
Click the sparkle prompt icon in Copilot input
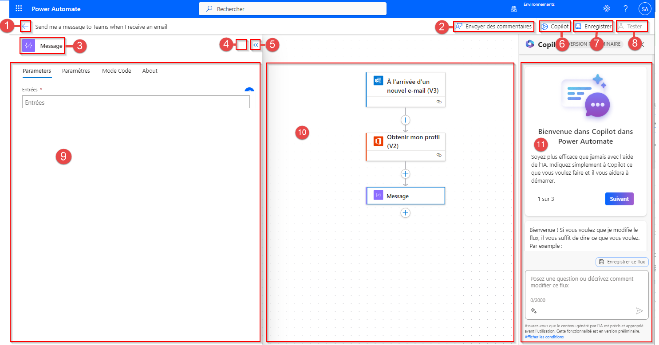(533, 311)
